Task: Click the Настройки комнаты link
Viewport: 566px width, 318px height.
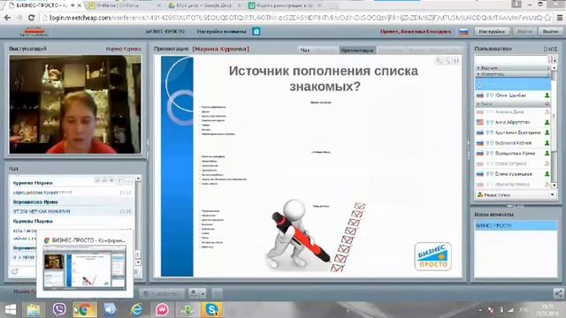Action: tap(222, 32)
